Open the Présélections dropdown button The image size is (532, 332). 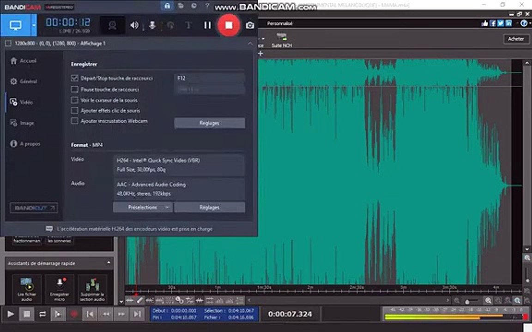coord(143,207)
